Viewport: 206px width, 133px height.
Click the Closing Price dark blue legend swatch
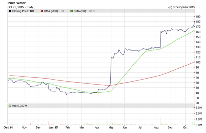(x=10, y=11)
